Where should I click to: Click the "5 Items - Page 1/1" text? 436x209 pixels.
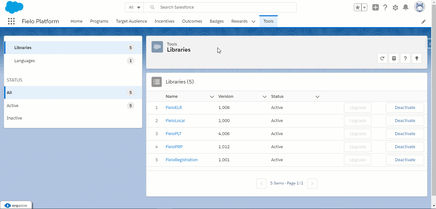[x=287, y=184]
